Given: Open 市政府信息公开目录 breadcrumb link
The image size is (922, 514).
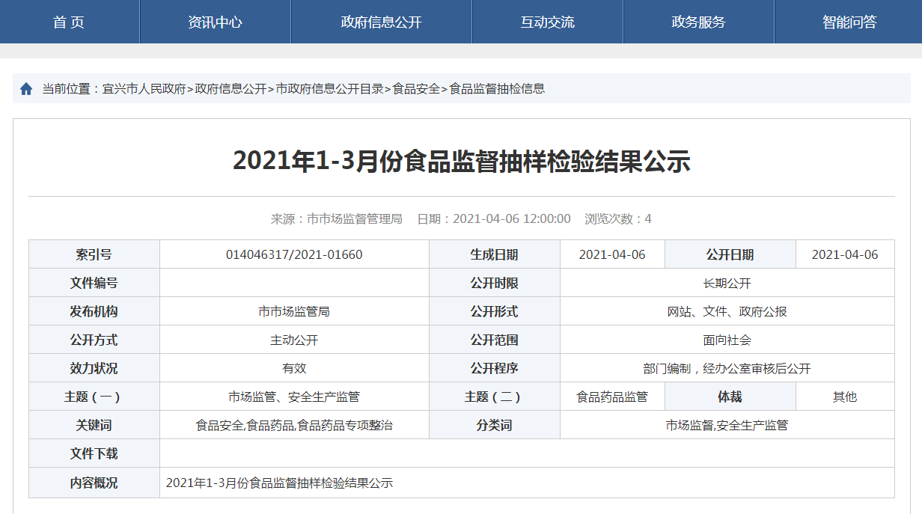Looking at the screenshot, I should pyautogui.click(x=329, y=89).
